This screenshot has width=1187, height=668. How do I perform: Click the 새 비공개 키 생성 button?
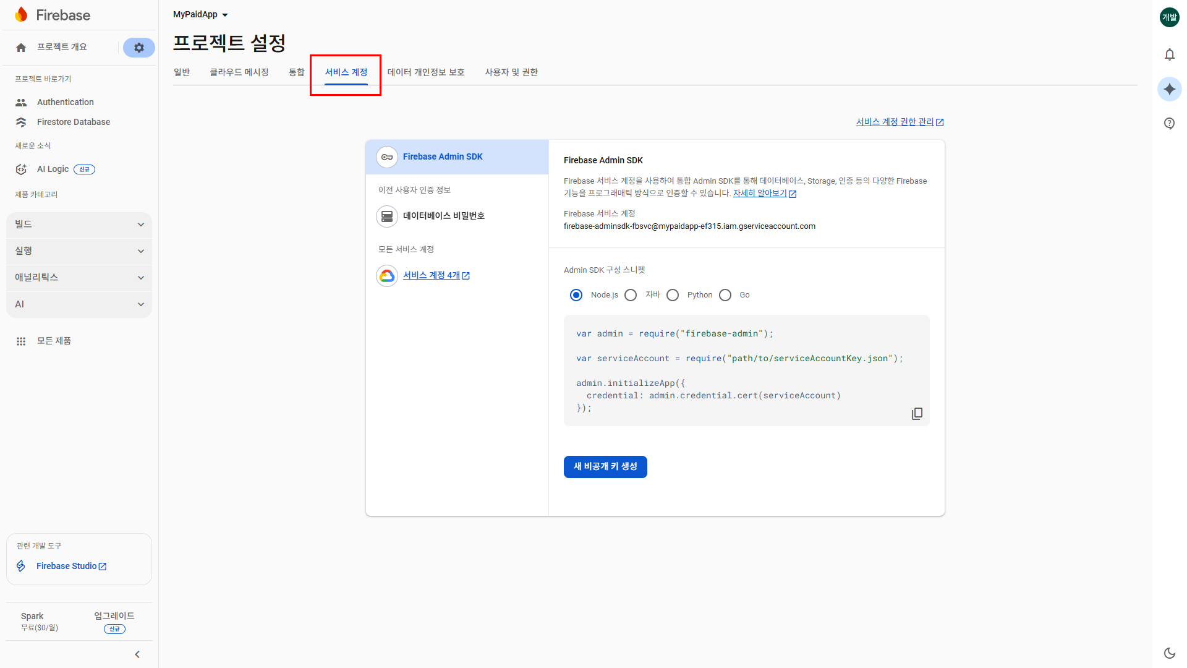605,467
